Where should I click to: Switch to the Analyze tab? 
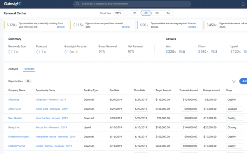[x=13, y=69]
